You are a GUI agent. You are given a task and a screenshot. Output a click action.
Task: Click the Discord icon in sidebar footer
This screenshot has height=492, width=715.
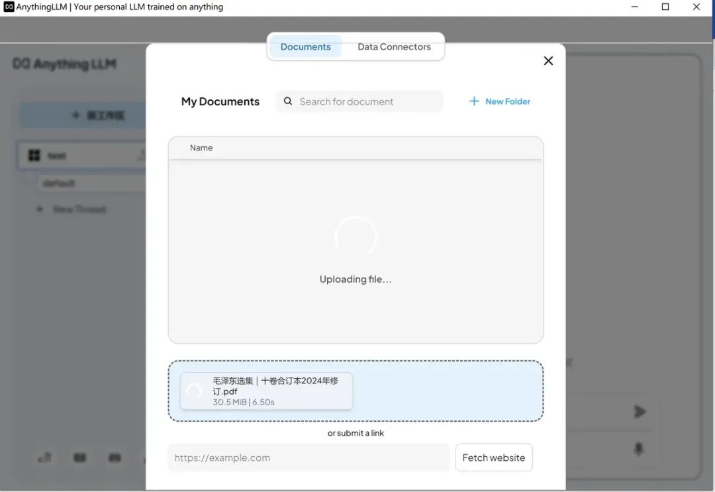(115, 458)
